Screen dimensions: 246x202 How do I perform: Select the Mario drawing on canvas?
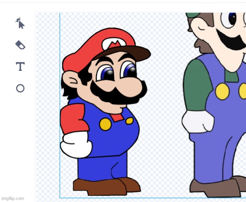[105, 112]
